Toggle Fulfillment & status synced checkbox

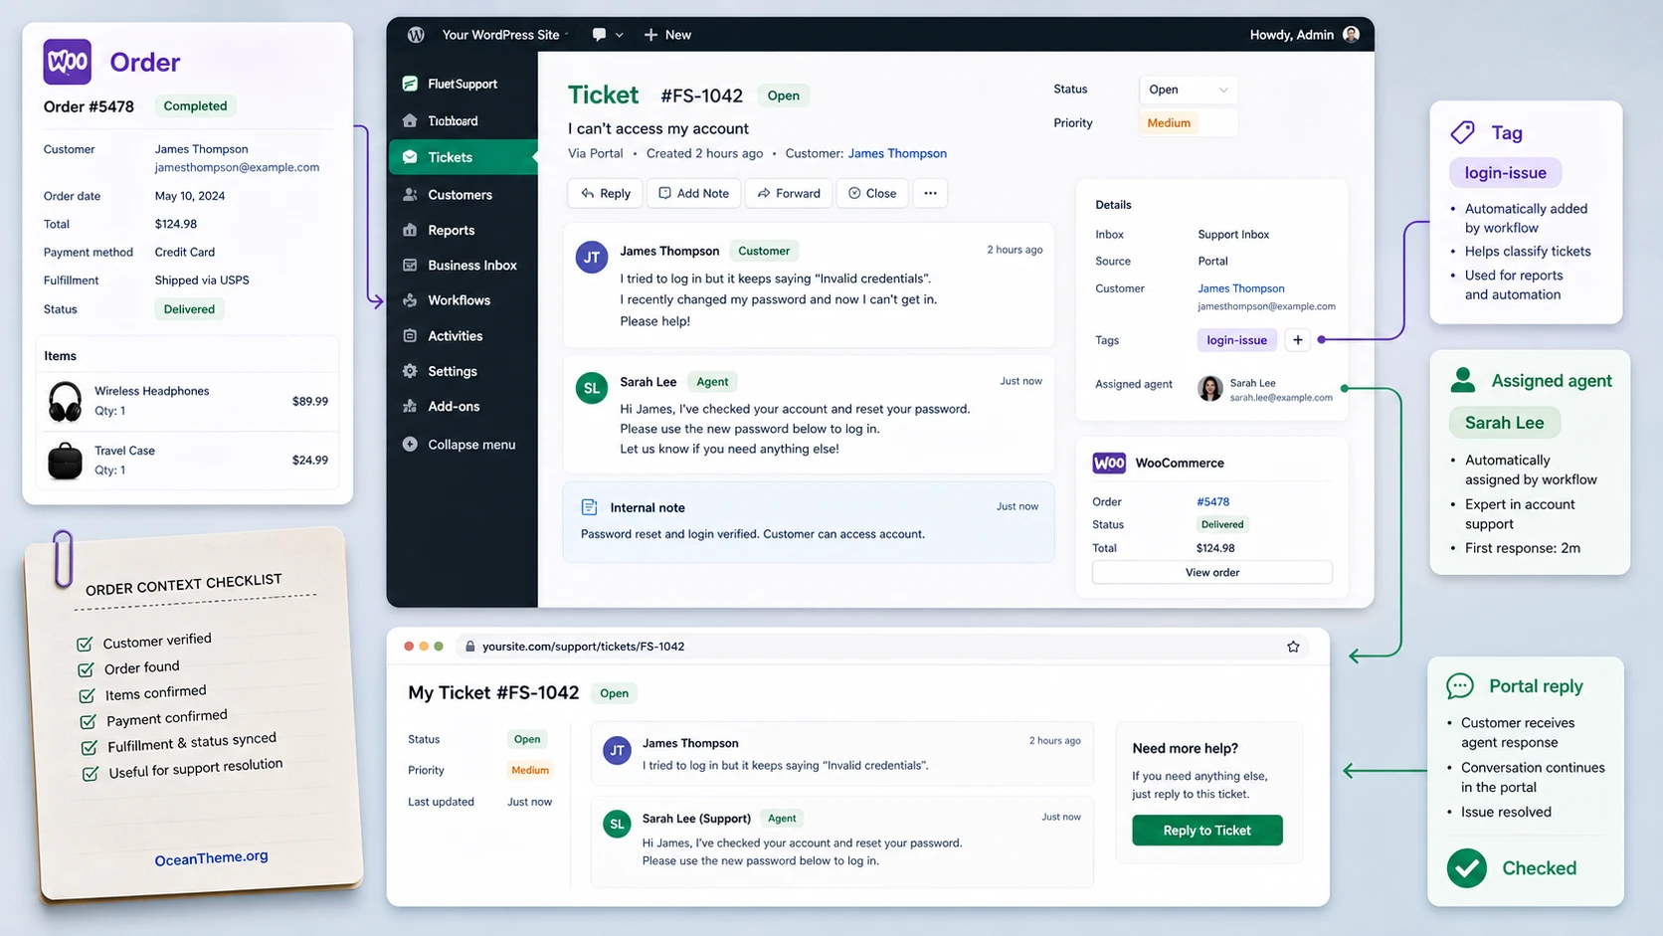89,747
